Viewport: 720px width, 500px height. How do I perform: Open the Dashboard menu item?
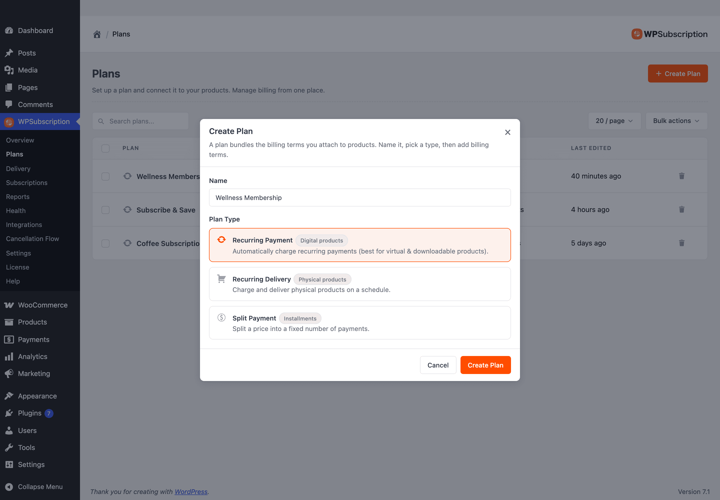(x=35, y=30)
